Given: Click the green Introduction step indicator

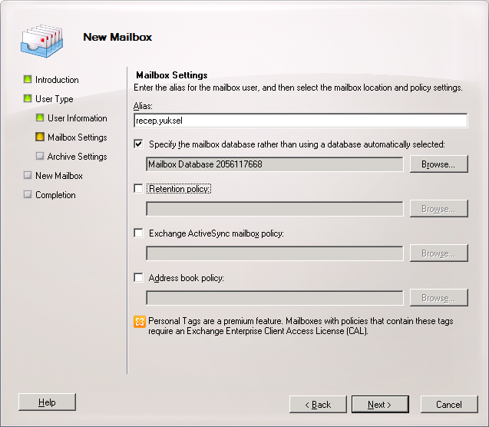Looking at the screenshot, I should (28, 79).
